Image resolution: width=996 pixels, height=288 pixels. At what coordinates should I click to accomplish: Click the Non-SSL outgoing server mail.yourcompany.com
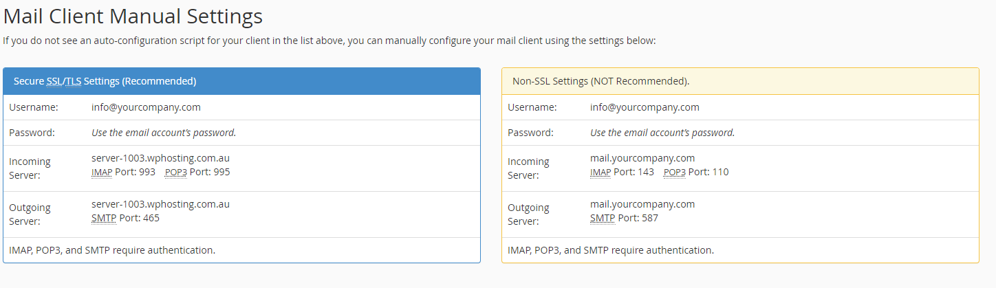tap(642, 204)
